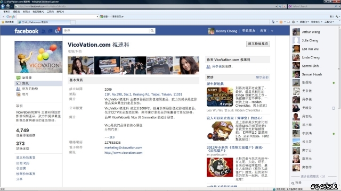Click the Yahoo Search magnifier icon
Screen dimensions: 341x191
pos(336,6)
